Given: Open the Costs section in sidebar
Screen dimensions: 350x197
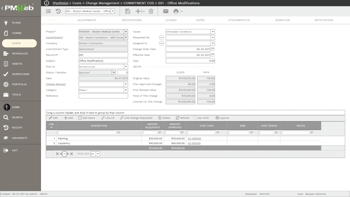Looking at the screenshot, I should (x=19, y=43).
